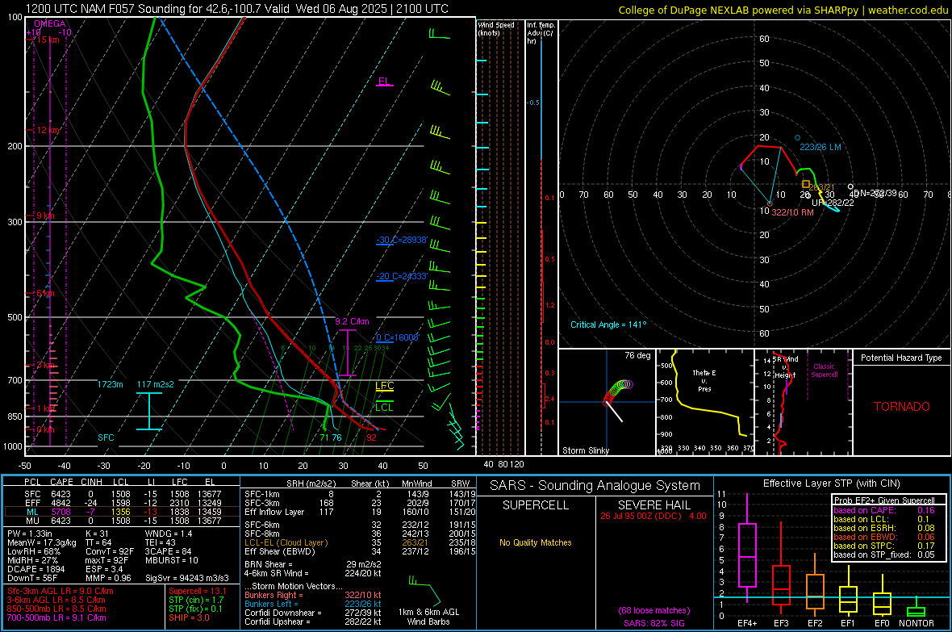Image resolution: width=952 pixels, height=632 pixels.
Task: Click the 9.2 C/km lapse rate label
Action: click(x=352, y=321)
